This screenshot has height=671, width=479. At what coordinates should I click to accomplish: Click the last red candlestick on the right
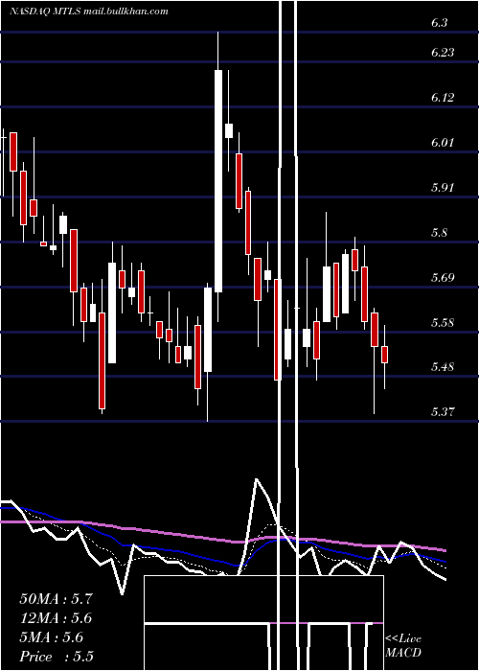click(x=384, y=355)
